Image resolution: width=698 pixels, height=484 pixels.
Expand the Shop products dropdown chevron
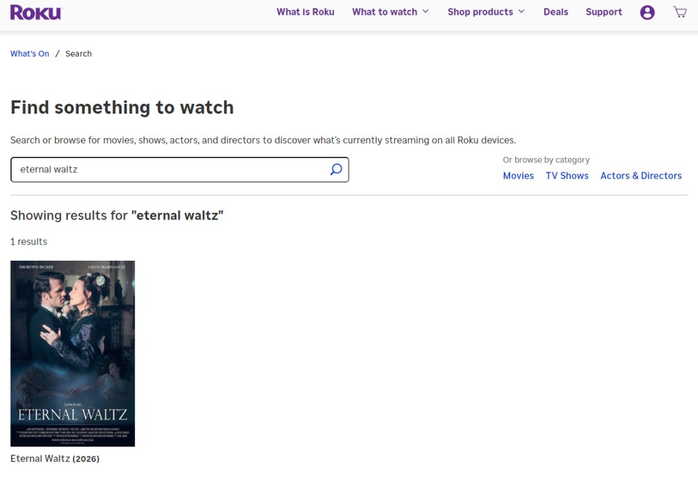[522, 12]
